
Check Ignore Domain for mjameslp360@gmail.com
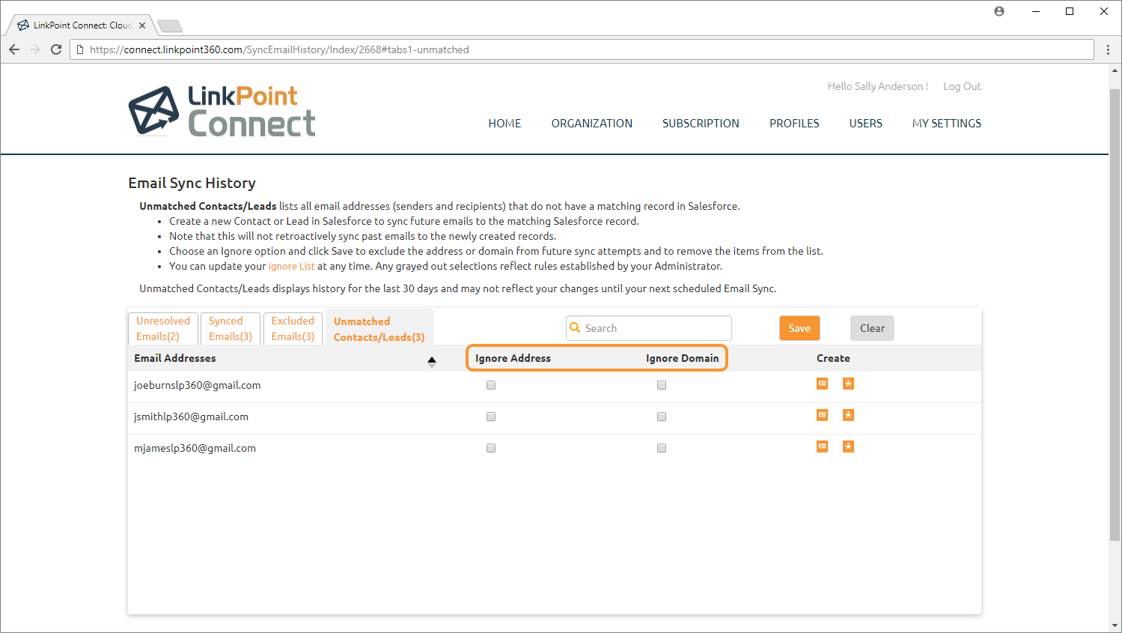tap(662, 448)
